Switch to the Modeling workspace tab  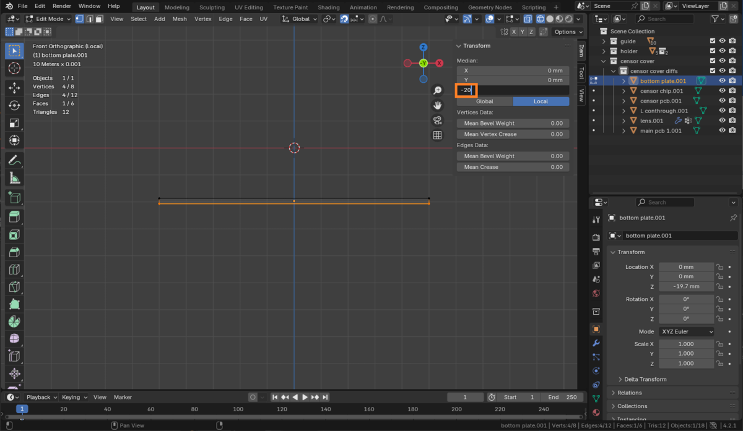coord(177,7)
